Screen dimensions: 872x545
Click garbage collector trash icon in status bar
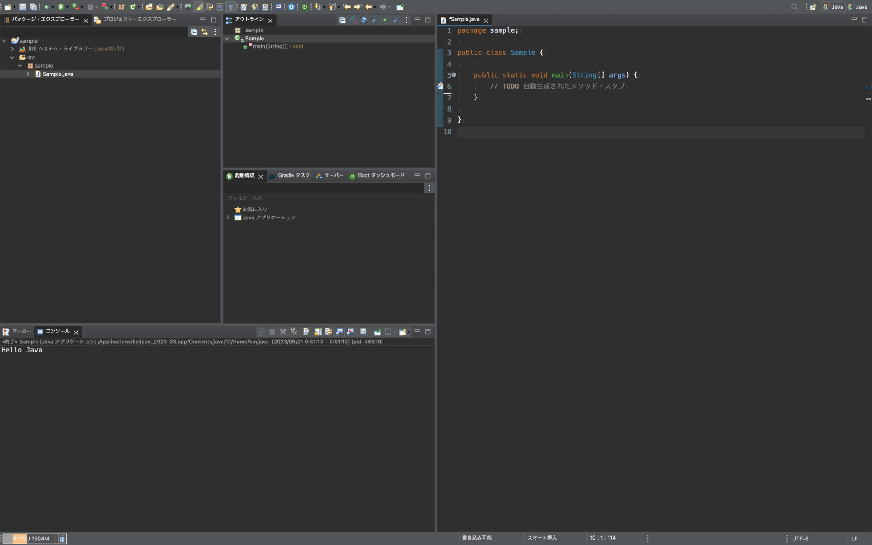point(62,539)
